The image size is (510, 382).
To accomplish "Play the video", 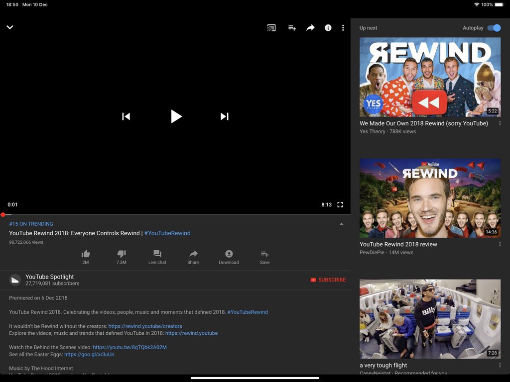I will pyautogui.click(x=176, y=116).
